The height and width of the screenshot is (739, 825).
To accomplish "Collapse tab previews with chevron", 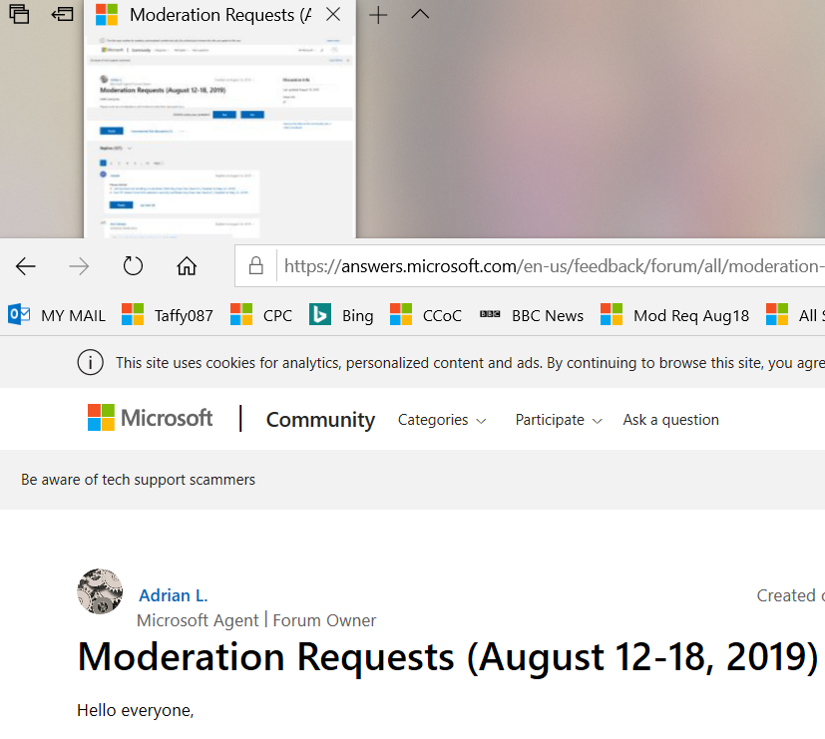I will pyautogui.click(x=420, y=15).
